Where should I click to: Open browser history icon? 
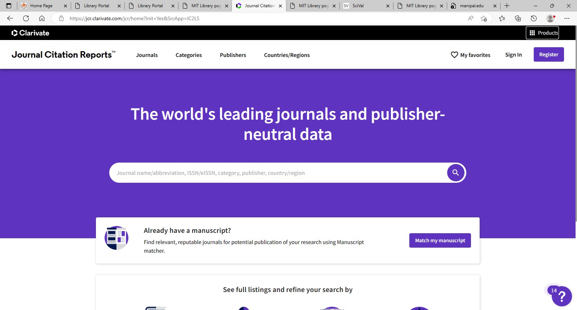[534, 18]
